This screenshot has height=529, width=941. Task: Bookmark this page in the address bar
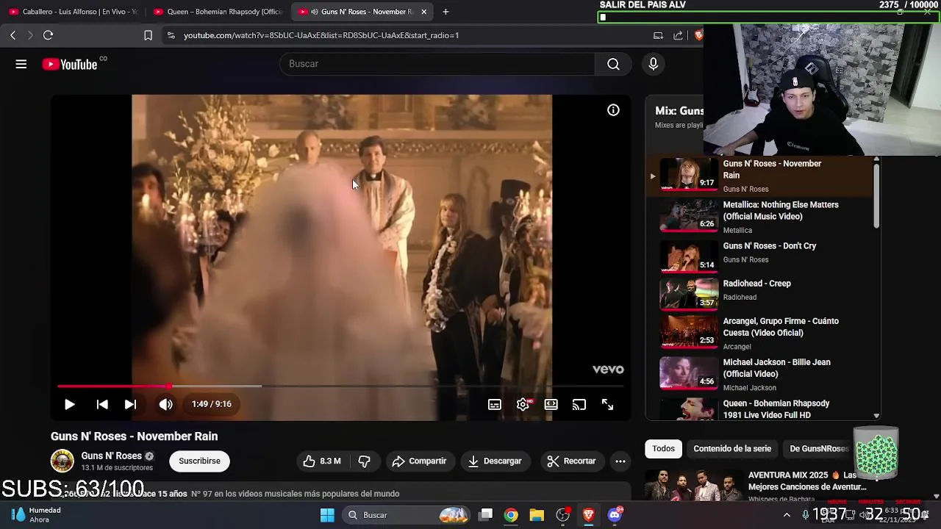pos(148,35)
